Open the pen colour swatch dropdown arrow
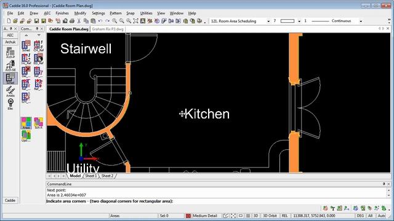The height and width of the screenshot is (221, 394). tap(299, 21)
